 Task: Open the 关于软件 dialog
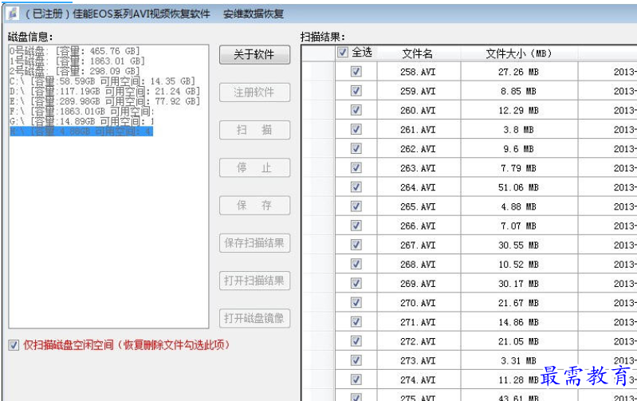point(254,54)
